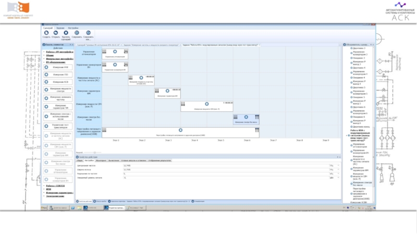Select the Измерение номинала частоты action icon

tap(46, 98)
